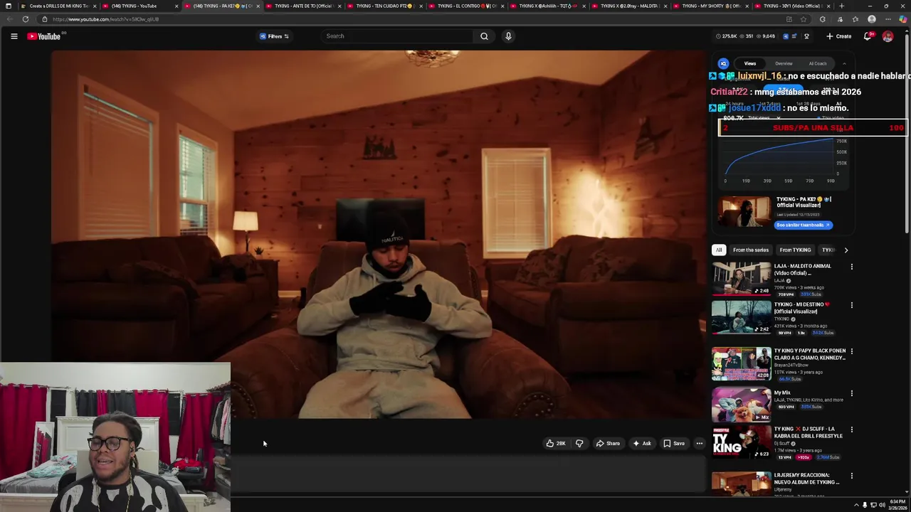The height and width of the screenshot is (512, 911).
Task: Open the notifications bell
Action: [868, 36]
